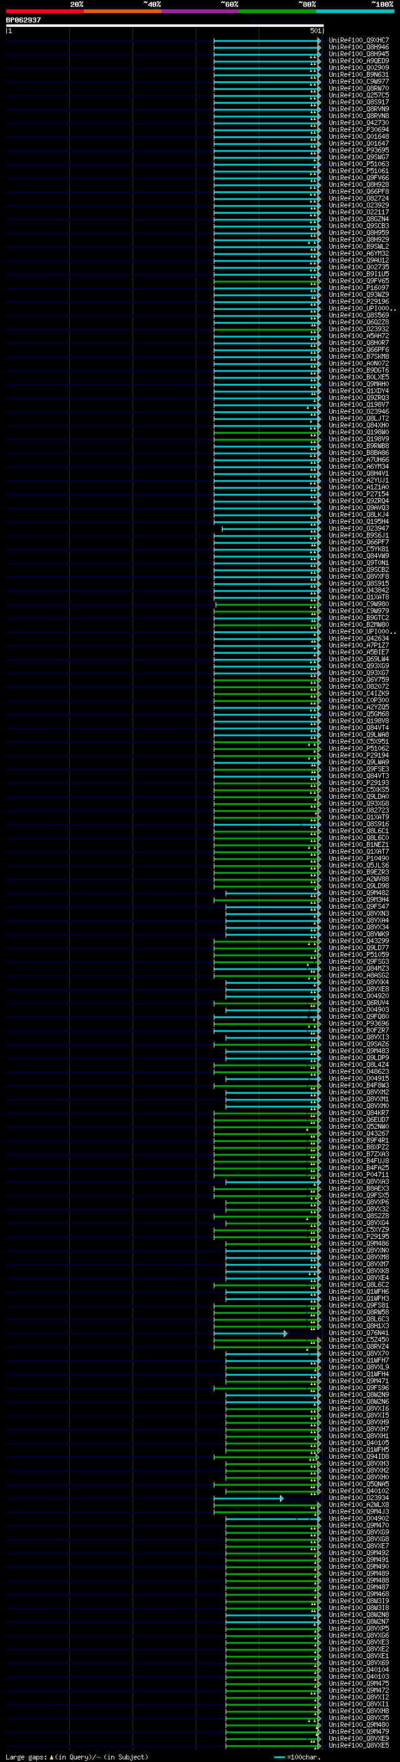The height and width of the screenshot is (1762, 400).
Task: Open UniRef100_Q9M482 entry
Action: point(359,893)
